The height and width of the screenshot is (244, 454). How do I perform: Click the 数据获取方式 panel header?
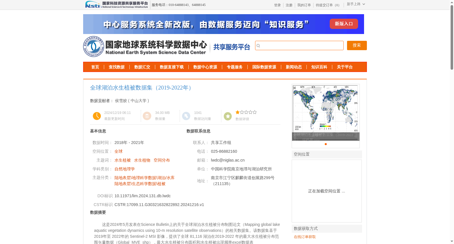coord(327,229)
